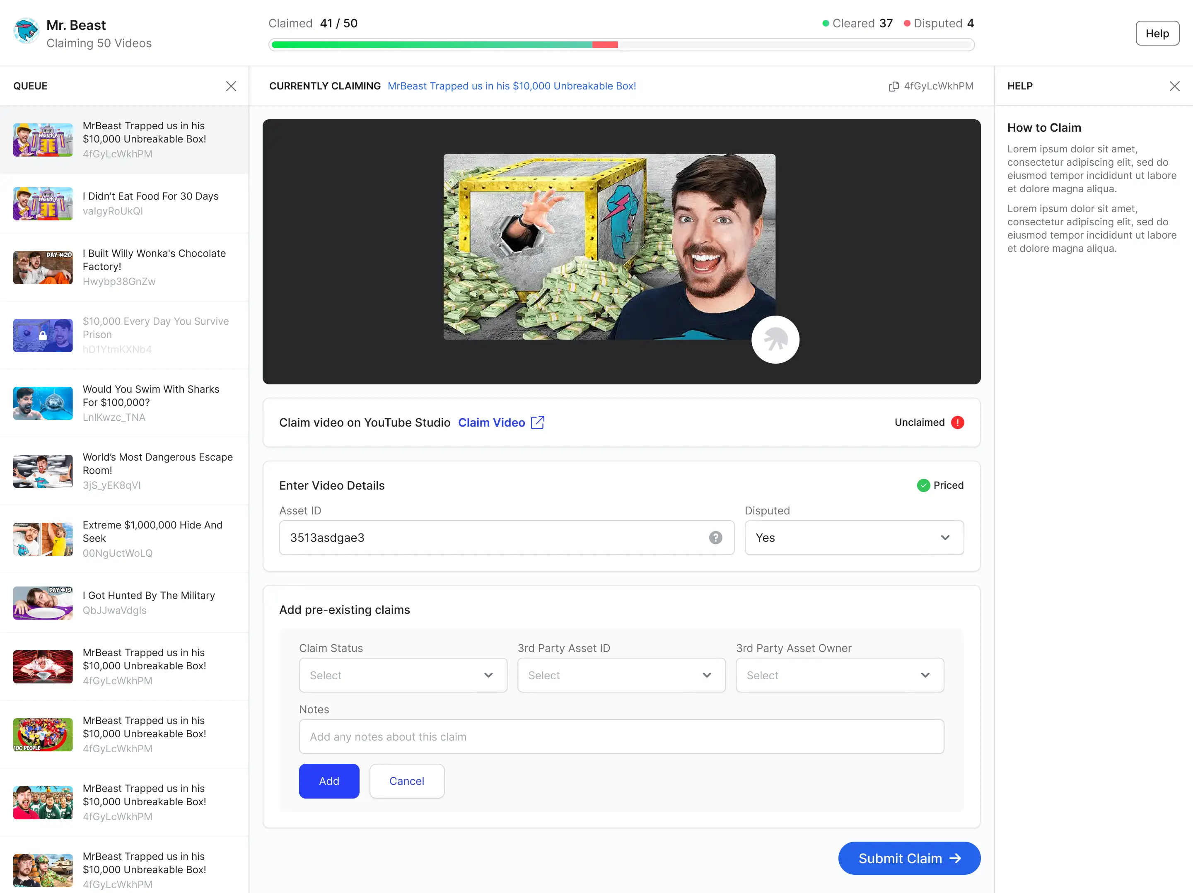This screenshot has width=1193, height=893.
Task: Open currently claiming video title link
Action: click(511, 86)
